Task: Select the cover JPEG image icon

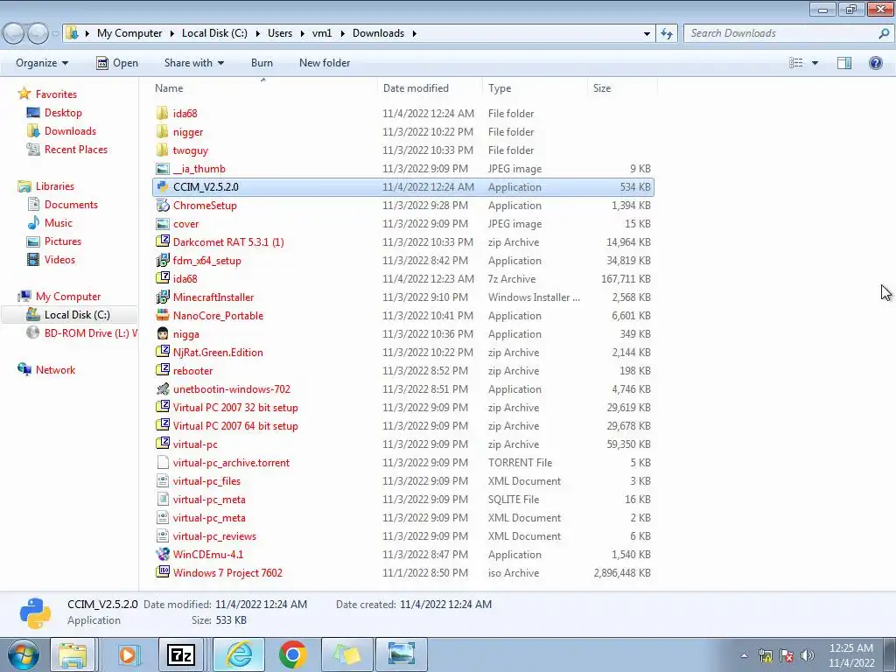Action: (x=163, y=224)
